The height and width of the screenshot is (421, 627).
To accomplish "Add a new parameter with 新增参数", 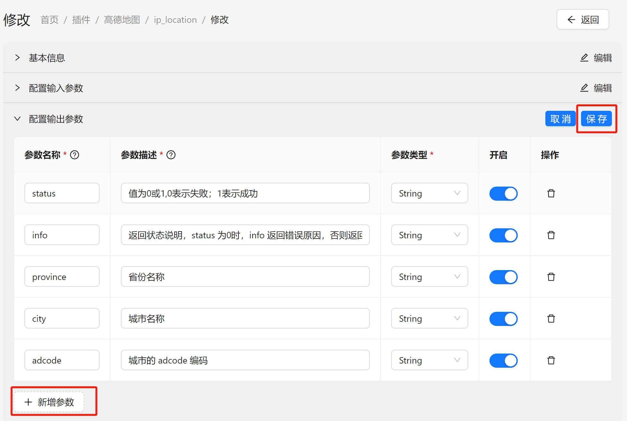I will 49,402.
